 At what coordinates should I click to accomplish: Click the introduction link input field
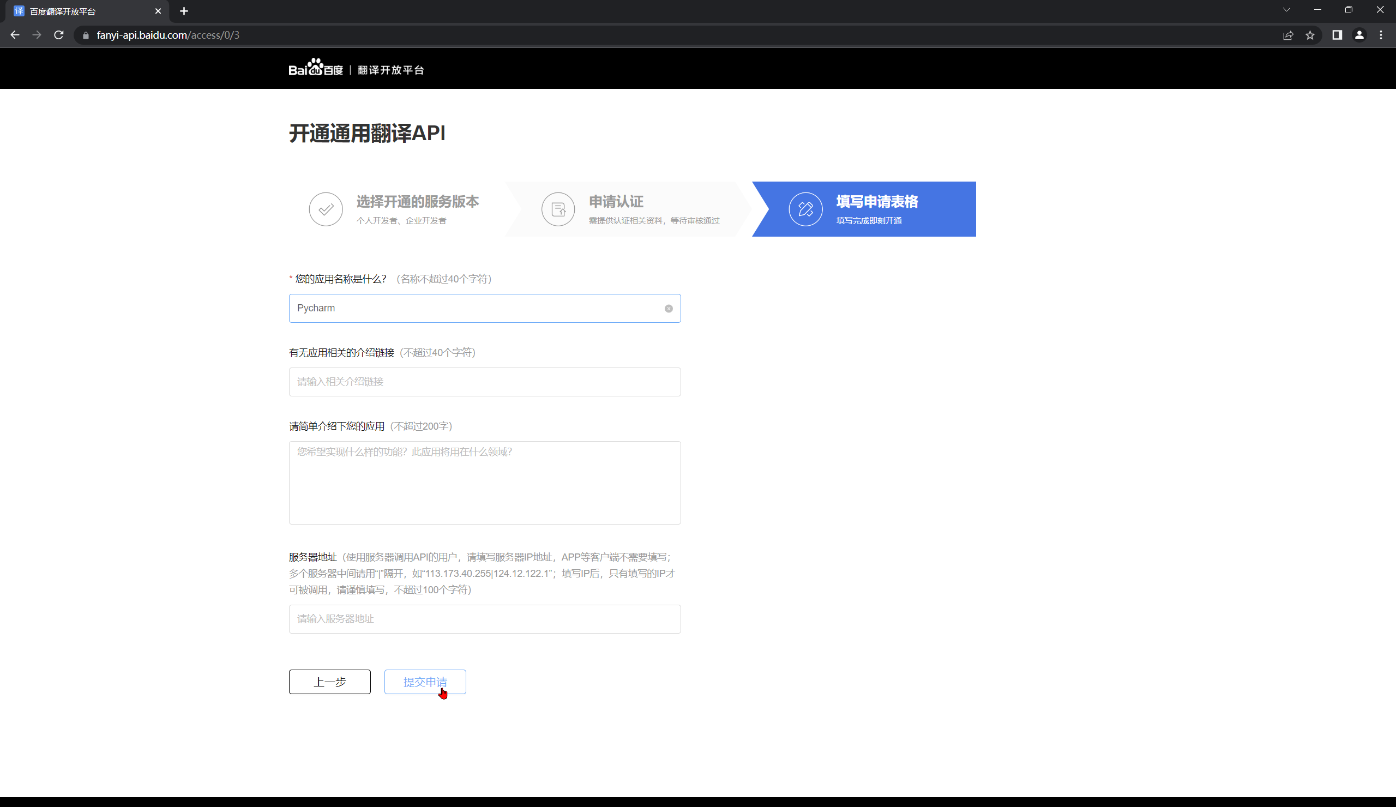[x=485, y=382]
